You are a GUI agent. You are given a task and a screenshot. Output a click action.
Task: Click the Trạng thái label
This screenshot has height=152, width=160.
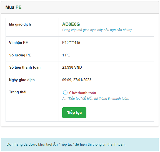pyautogui.click(x=18, y=92)
